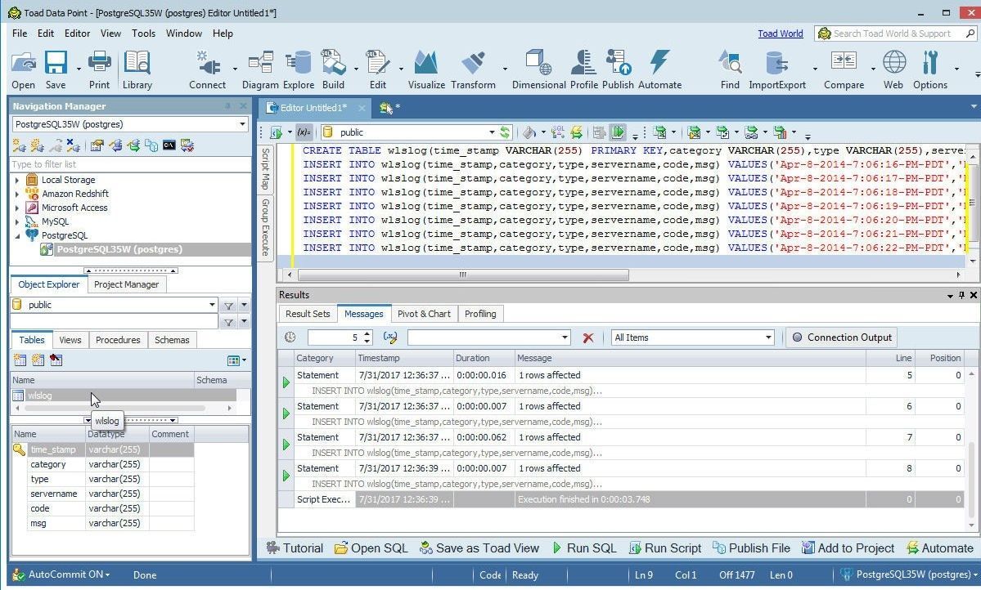Viewport: 981px width, 590px height.
Task: Toggle the Connection Output button
Action: tap(841, 337)
